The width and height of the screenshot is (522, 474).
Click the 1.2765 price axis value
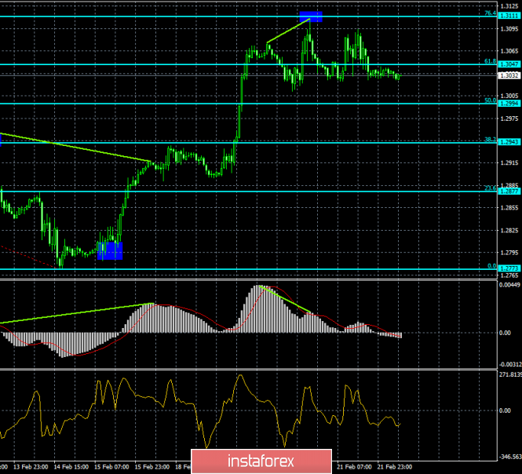(x=509, y=275)
